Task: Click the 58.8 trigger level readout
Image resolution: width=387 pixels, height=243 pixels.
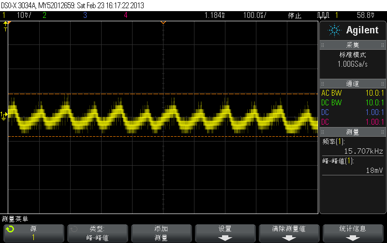Action: click(x=366, y=15)
